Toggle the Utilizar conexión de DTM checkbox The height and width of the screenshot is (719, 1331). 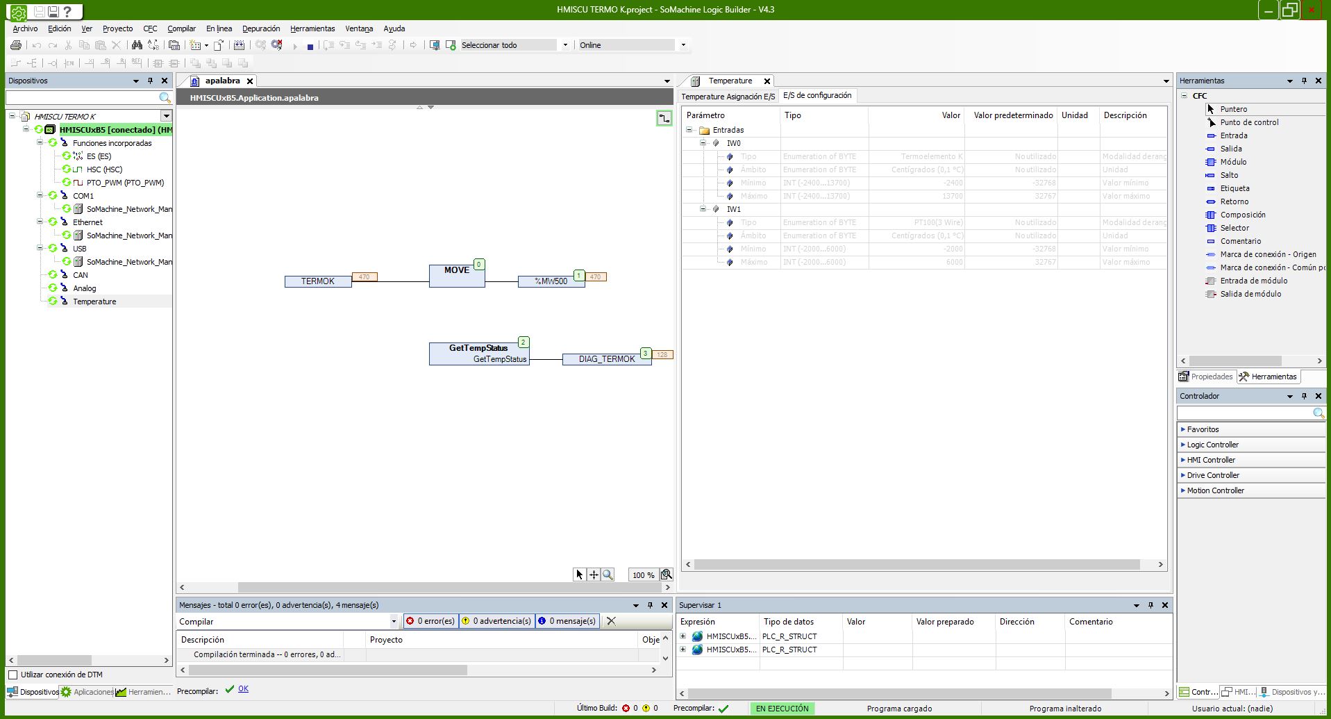tap(12, 675)
